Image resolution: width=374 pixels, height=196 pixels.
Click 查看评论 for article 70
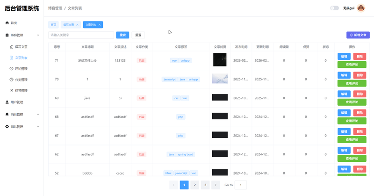tap(352, 83)
